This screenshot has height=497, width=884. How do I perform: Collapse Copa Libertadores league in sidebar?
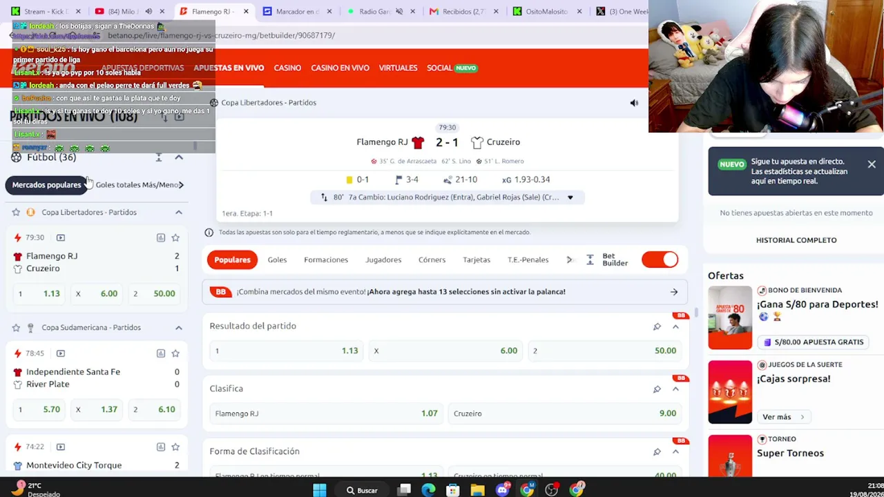click(x=179, y=212)
